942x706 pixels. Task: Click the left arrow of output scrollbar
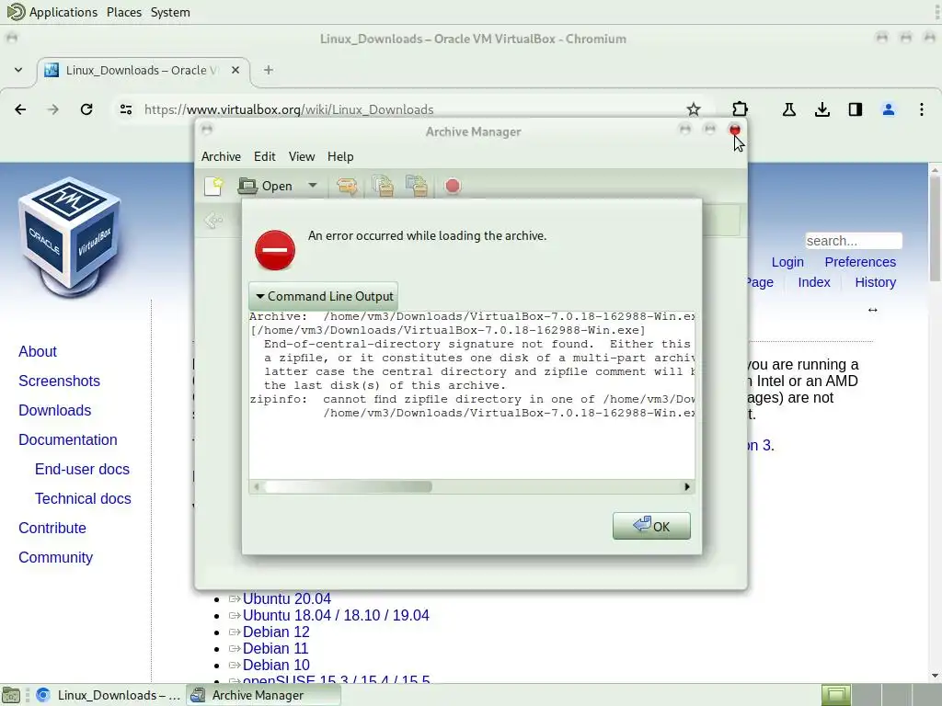click(257, 487)
